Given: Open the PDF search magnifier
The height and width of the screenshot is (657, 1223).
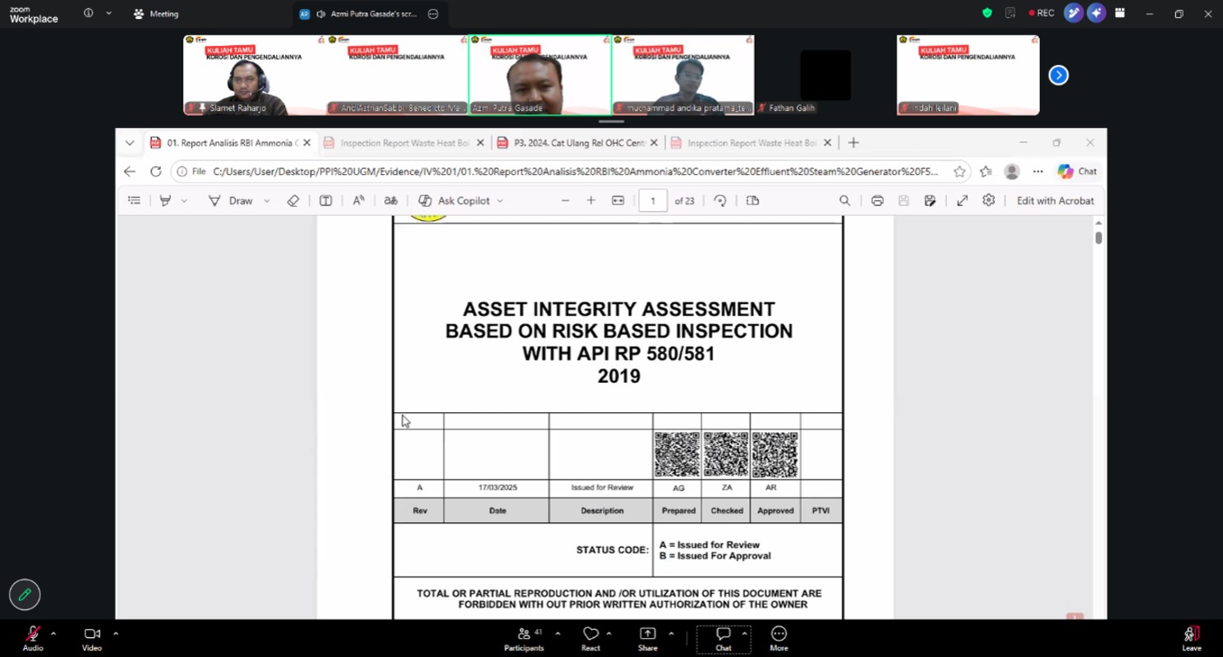Looking at the screenshot, I should (x=844, y=200).
